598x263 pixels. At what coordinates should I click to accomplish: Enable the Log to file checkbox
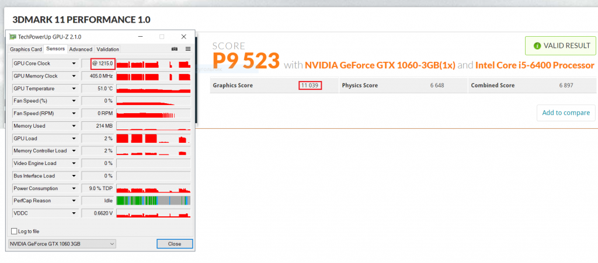[15, 231]
